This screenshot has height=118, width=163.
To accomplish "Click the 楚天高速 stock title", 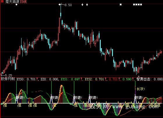I will click(12, 1).
